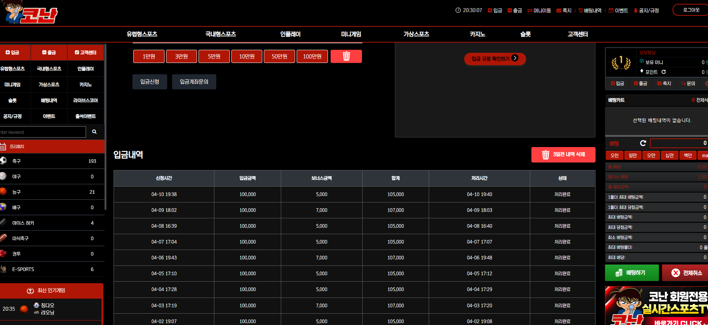Click the 입금신청 button
708x325 pixels.
(x=150, y=81)
